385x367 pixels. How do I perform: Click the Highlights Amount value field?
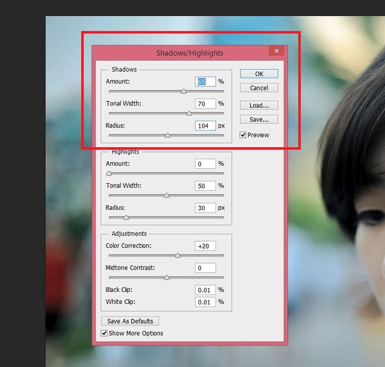click(x=205, y=164)
